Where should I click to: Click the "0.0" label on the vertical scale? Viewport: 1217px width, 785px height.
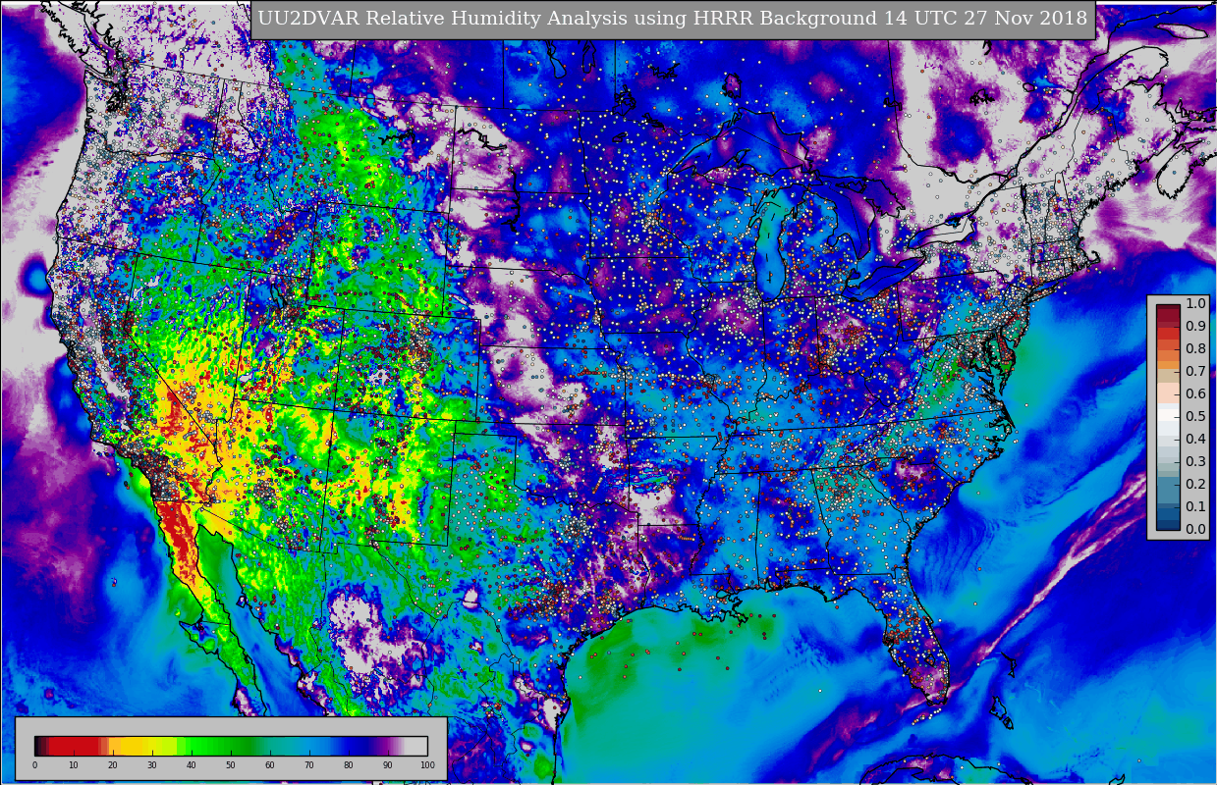(x=1195, y=530)
